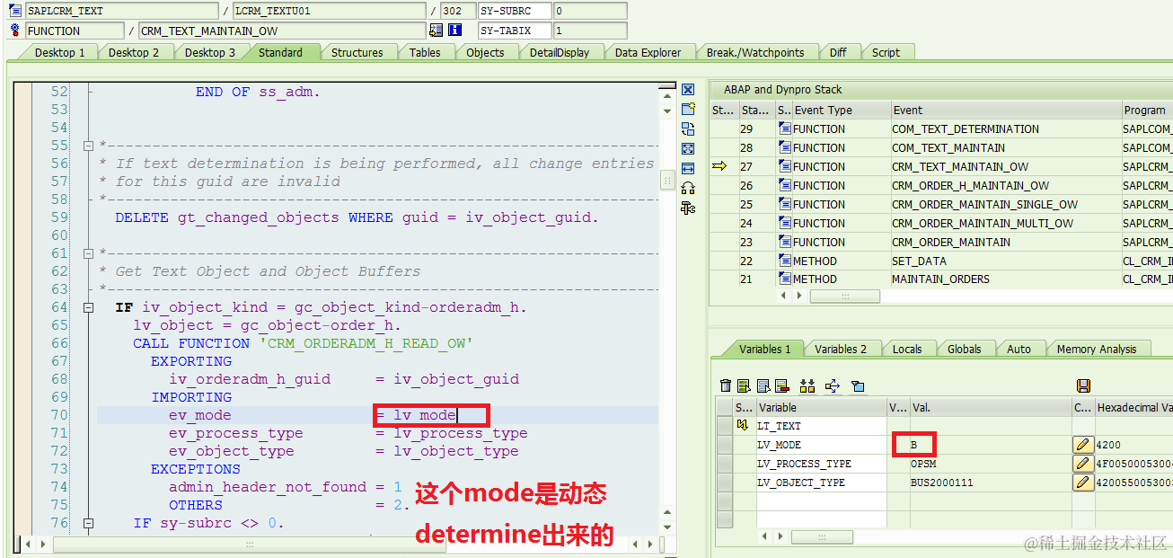Delete variables with the trash can icon
This screenshot has height=558, width=1173.
(726, 385)
